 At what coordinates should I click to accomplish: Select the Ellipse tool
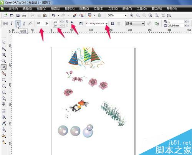(x=3, y=86)
